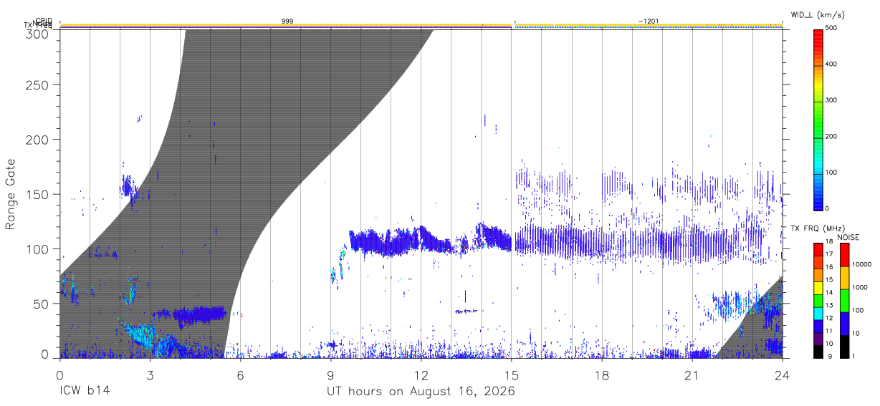Click 'UT hours on August 16, 2026' label

[x=421, y=392]
